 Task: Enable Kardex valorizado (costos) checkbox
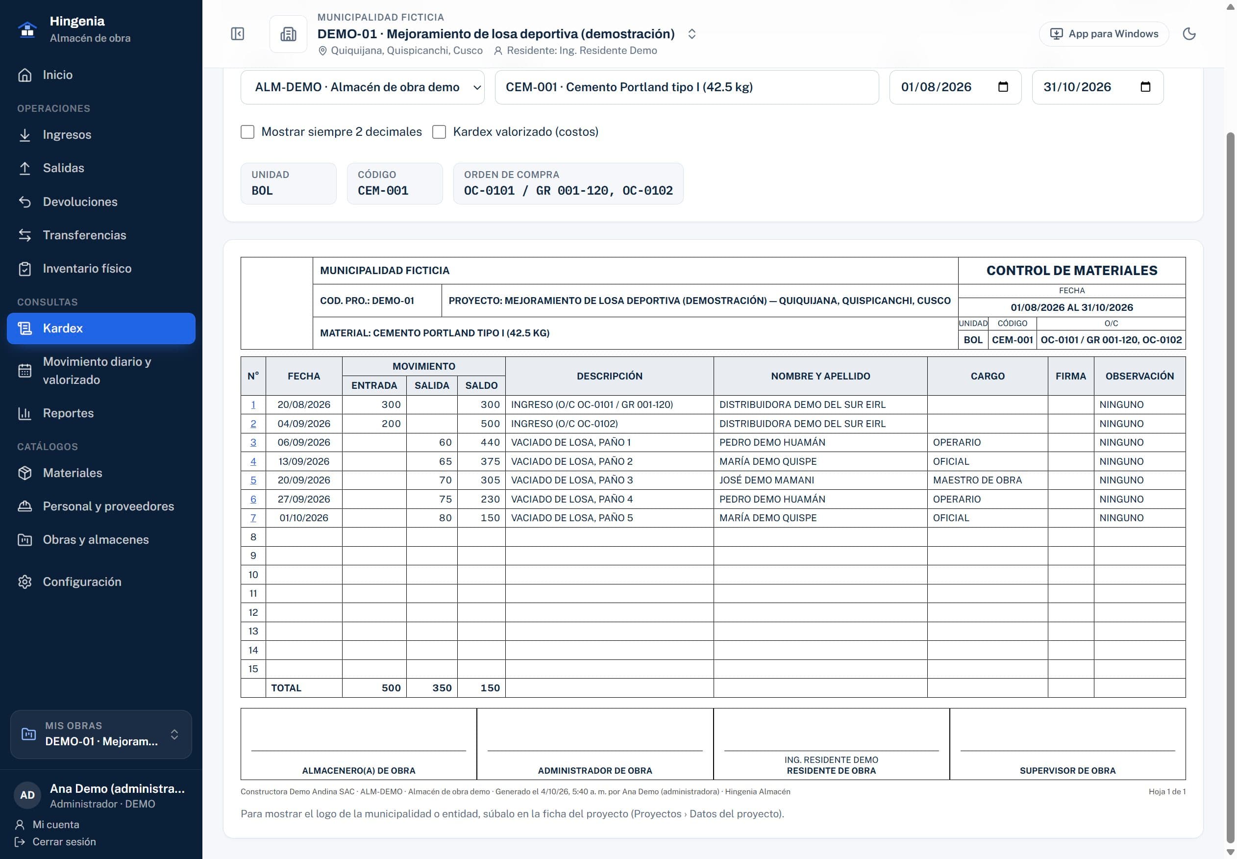[439, 132]
